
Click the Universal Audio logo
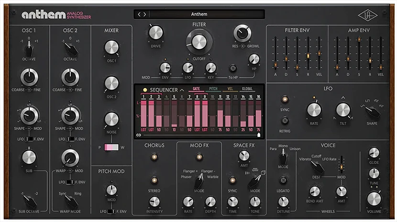tap(367, 16)
